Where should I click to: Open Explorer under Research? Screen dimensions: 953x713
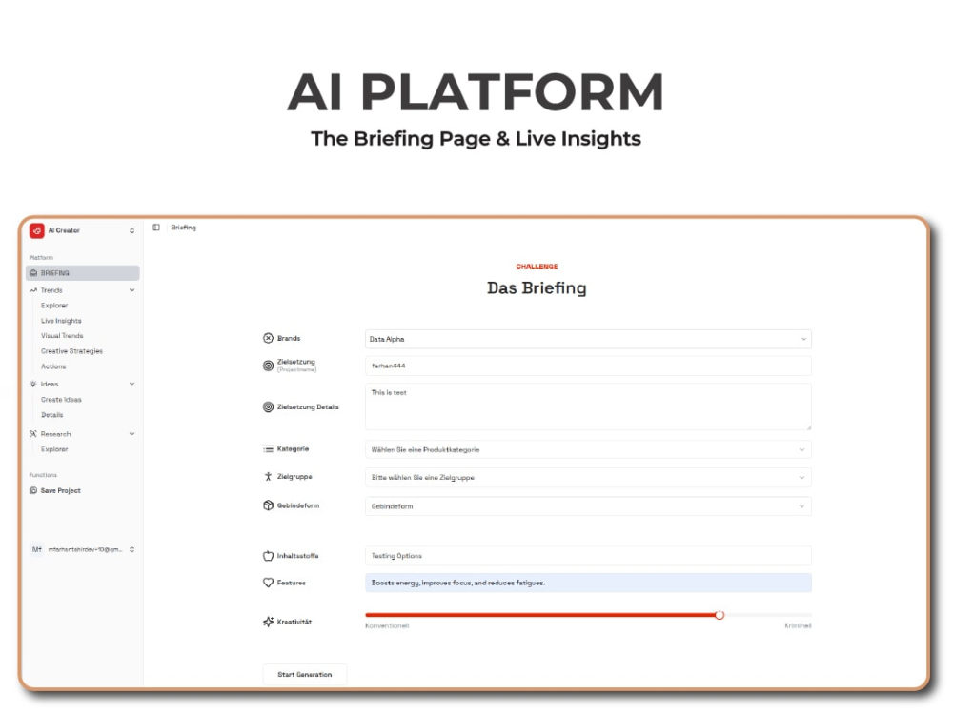(54, 449)
